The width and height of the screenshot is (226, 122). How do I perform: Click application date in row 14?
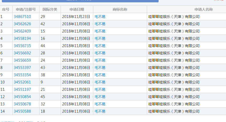[76, 111]
